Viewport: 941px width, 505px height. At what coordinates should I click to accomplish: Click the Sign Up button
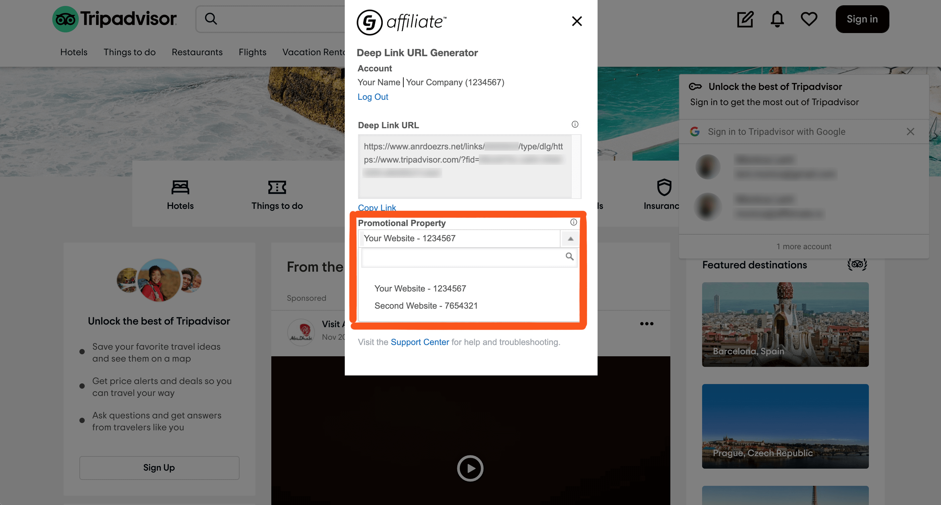(159, 467)
